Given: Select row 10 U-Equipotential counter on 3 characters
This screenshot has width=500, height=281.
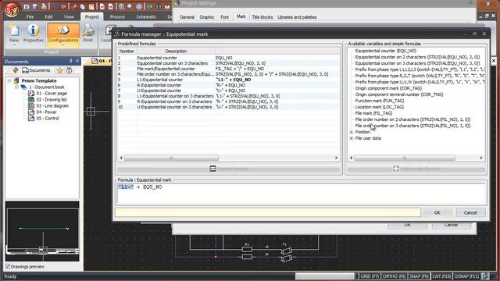Looking at the screenshot, I should [x=228, y=107].
